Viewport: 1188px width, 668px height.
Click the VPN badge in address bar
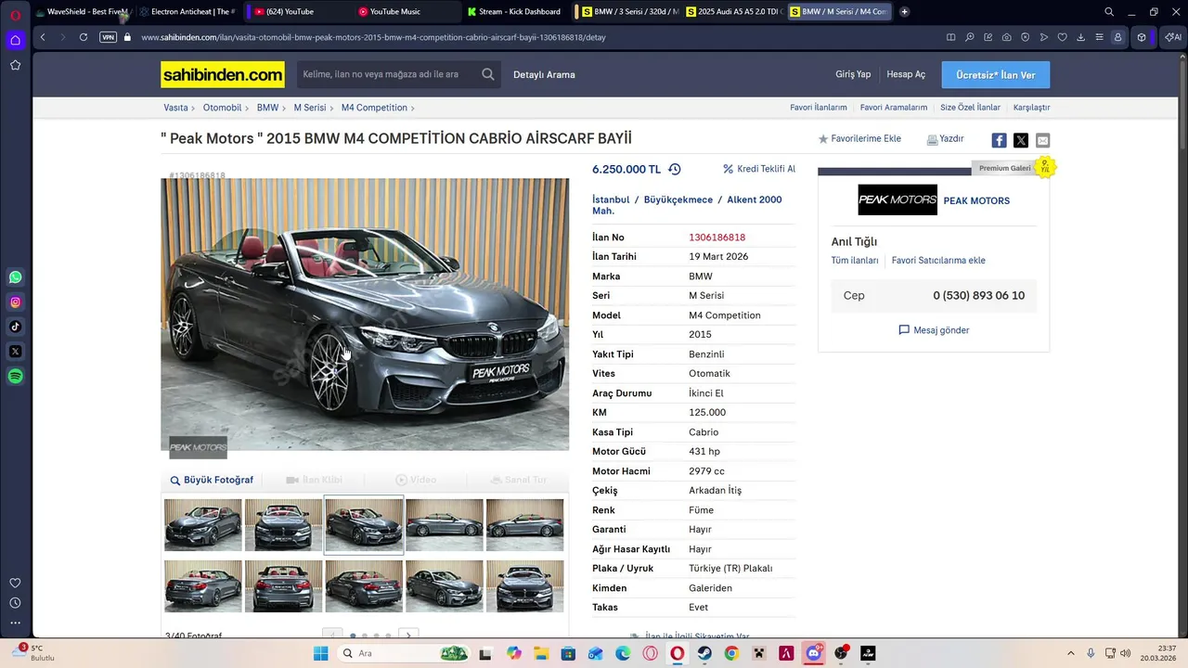pyautogui.click(x=108, y=37)
